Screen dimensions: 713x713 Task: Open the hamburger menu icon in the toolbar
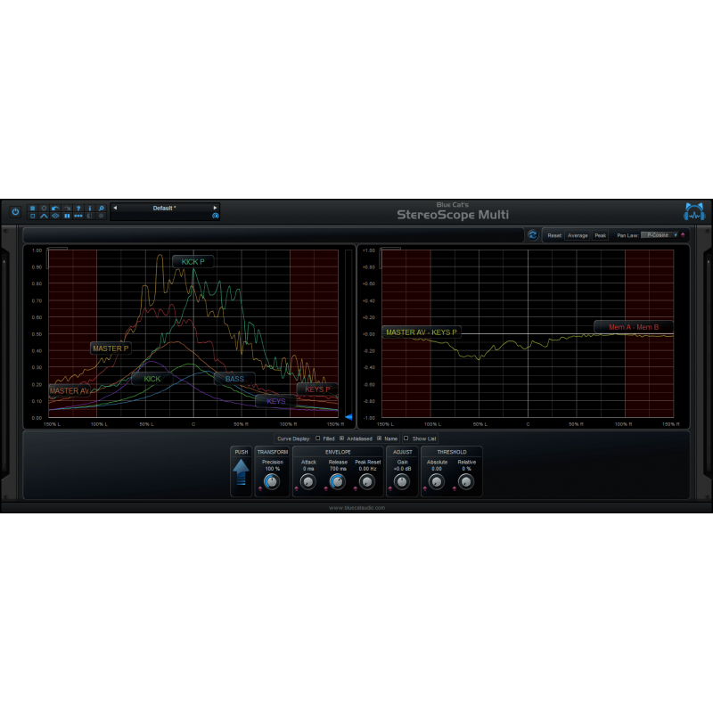pos(33,207)
